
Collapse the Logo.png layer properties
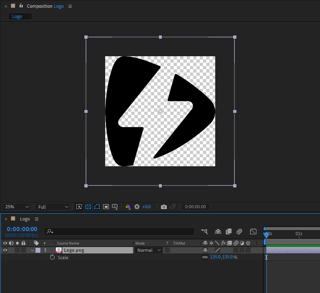(32, 250)
